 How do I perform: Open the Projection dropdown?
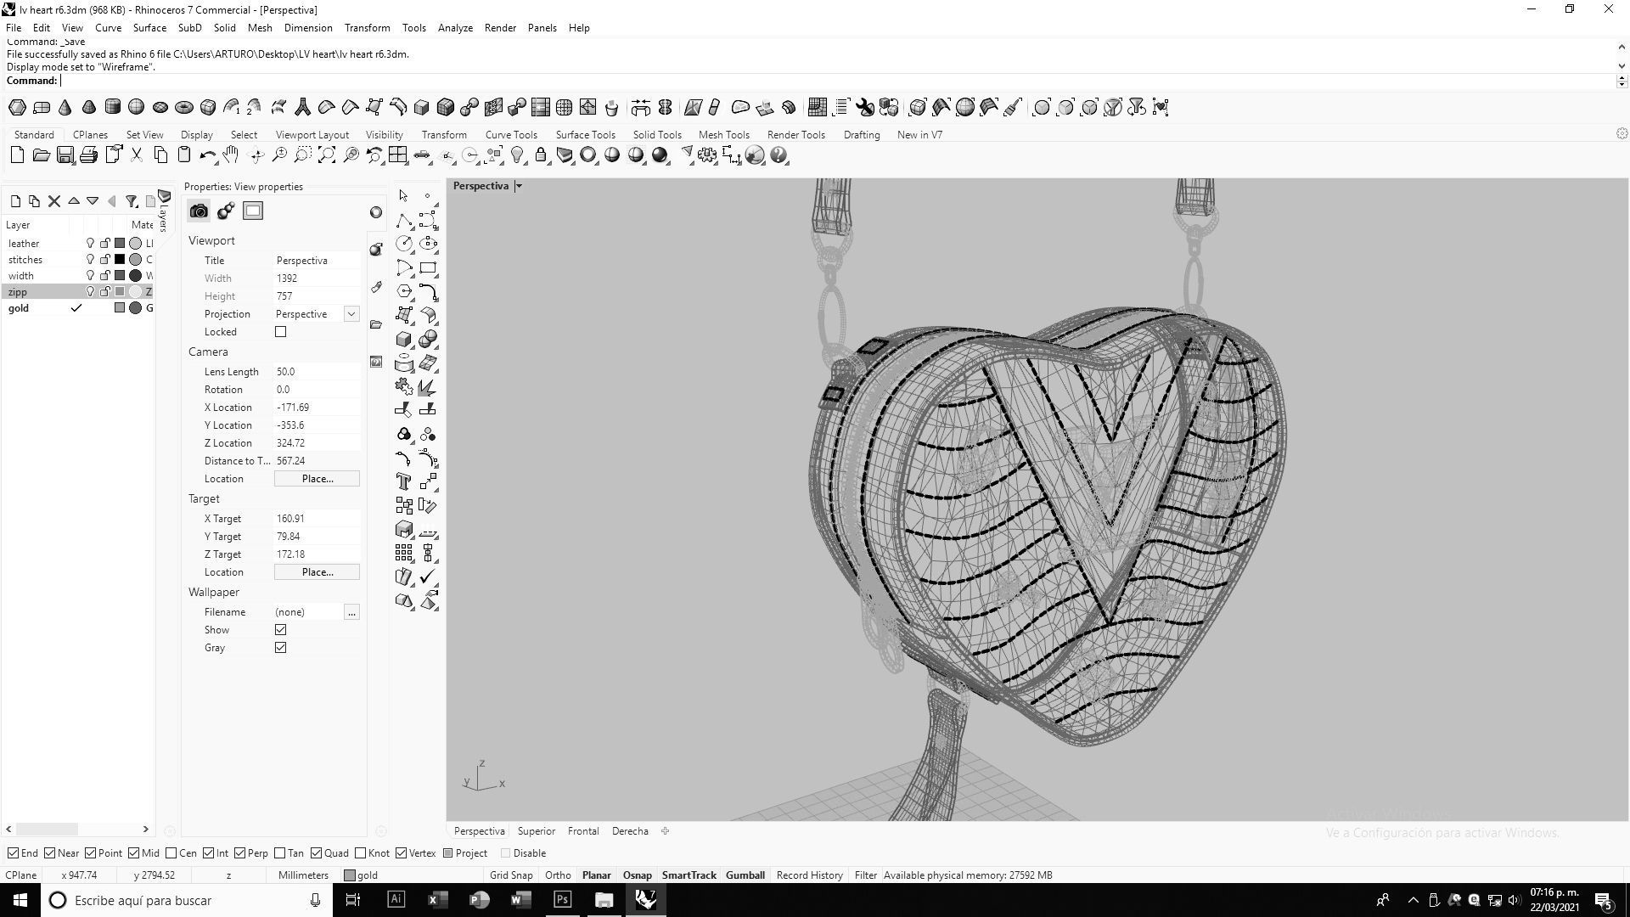[x=351, y=314]
